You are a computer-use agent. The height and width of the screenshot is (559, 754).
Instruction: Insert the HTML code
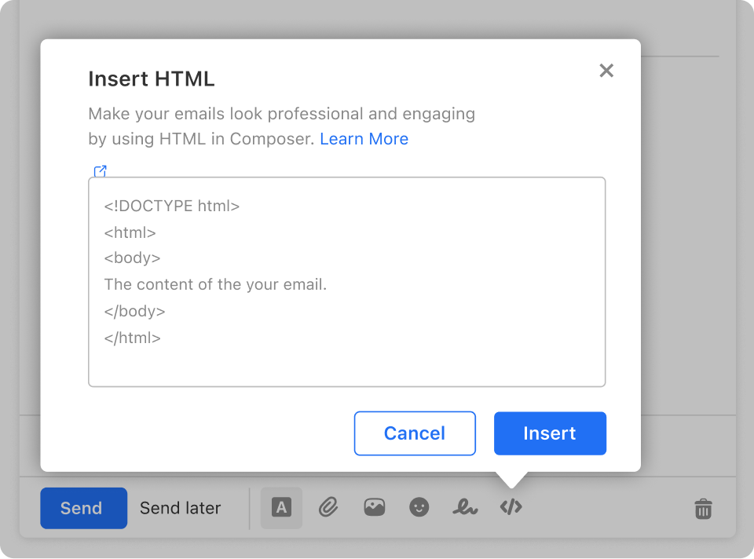click(550, 433)
